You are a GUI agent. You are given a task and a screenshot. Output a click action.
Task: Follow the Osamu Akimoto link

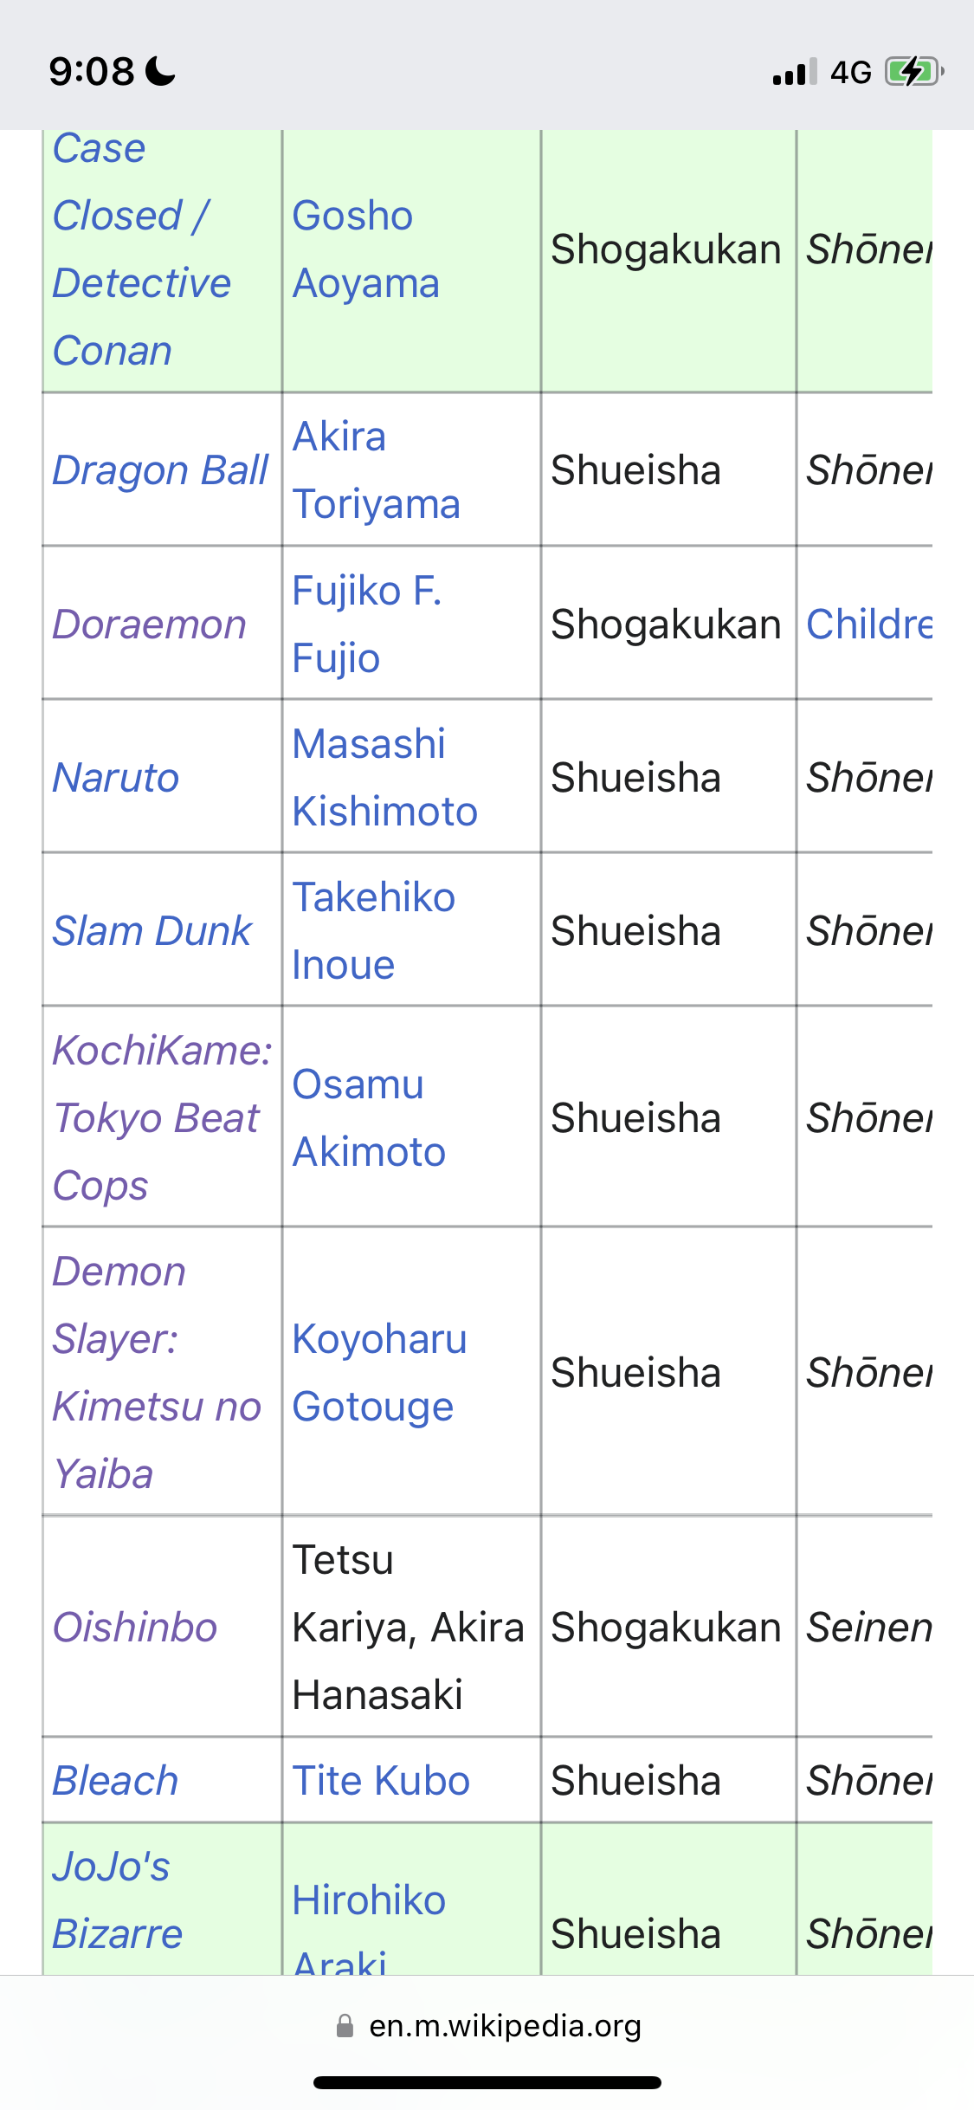point(369,1118)
